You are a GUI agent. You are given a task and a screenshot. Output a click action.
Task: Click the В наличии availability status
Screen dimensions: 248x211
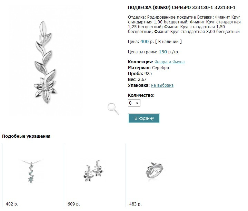coord(168,42)
